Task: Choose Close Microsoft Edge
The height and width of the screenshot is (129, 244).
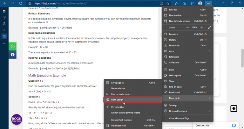Action: tap(187, 118)
